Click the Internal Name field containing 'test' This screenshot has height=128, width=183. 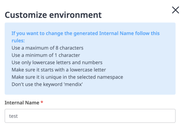pyautogui.click(x=90, y=116)
